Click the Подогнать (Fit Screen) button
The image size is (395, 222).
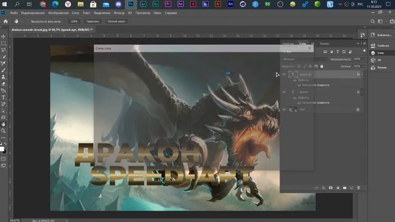click(x=93, y=22)
